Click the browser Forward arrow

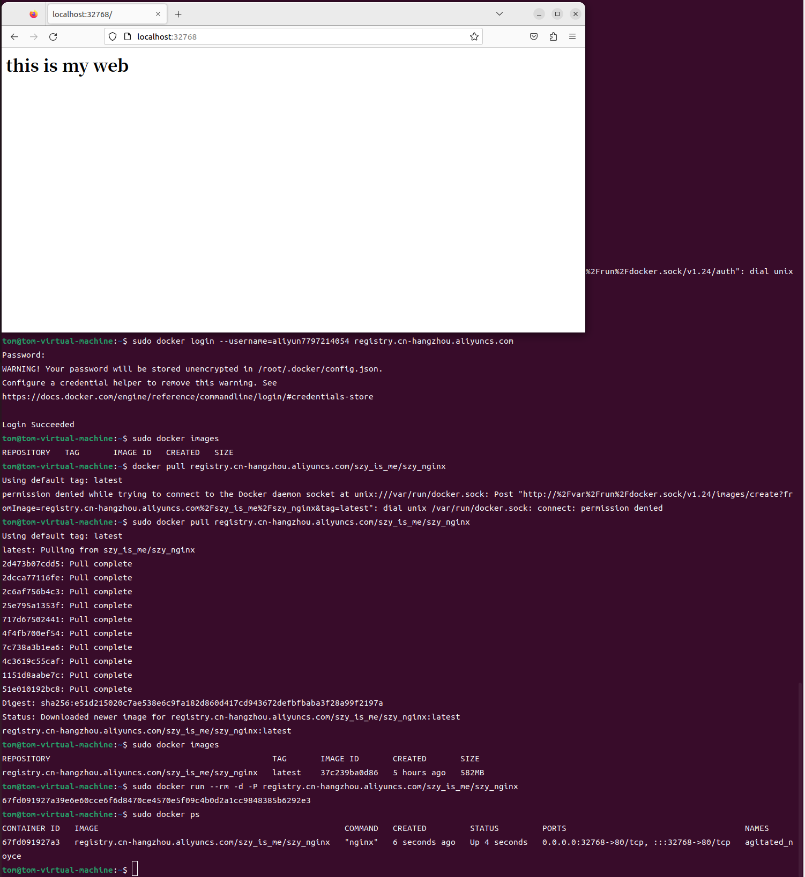(x=34, y=36)
